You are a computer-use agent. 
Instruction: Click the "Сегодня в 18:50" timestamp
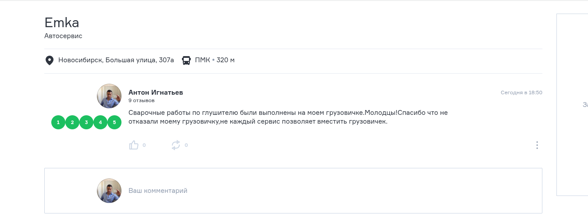(521, 92)
